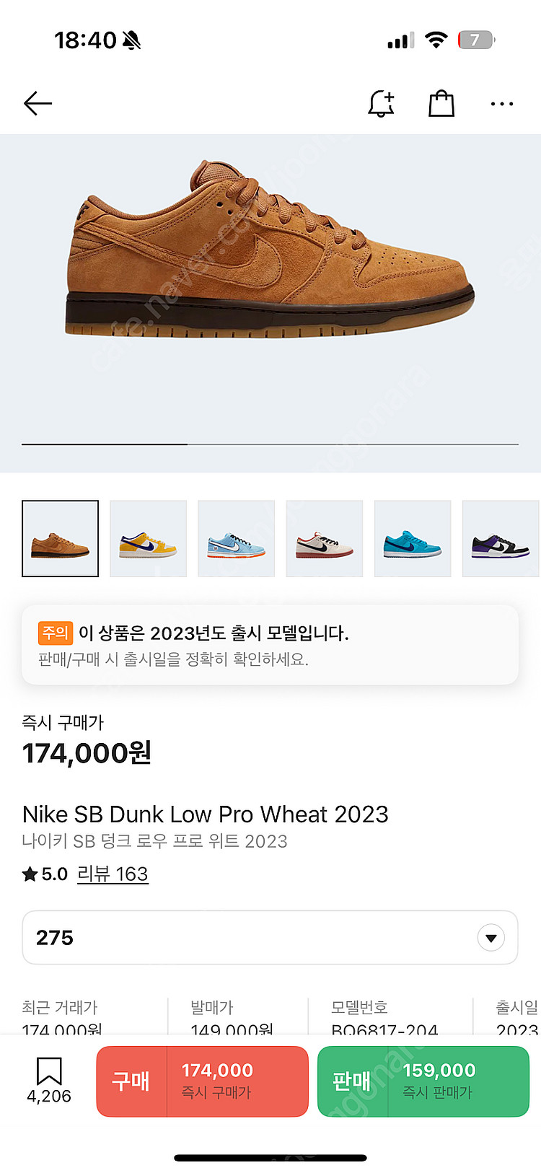Image resolution: width=541 pixels, height=1173 pixels.
Task: Open the shopping bag icon
Action: point(441,104)
